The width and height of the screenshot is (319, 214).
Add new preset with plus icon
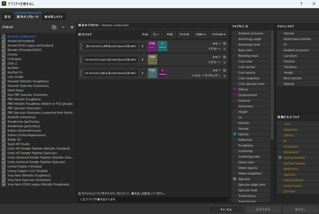[x=72, y=27]
